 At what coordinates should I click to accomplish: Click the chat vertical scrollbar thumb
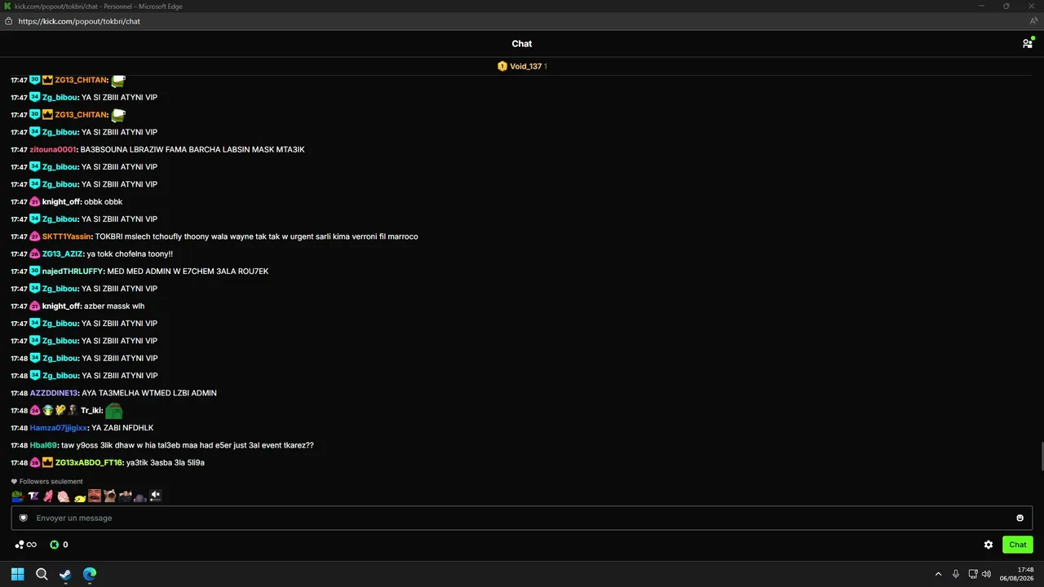pos(1041,457)
